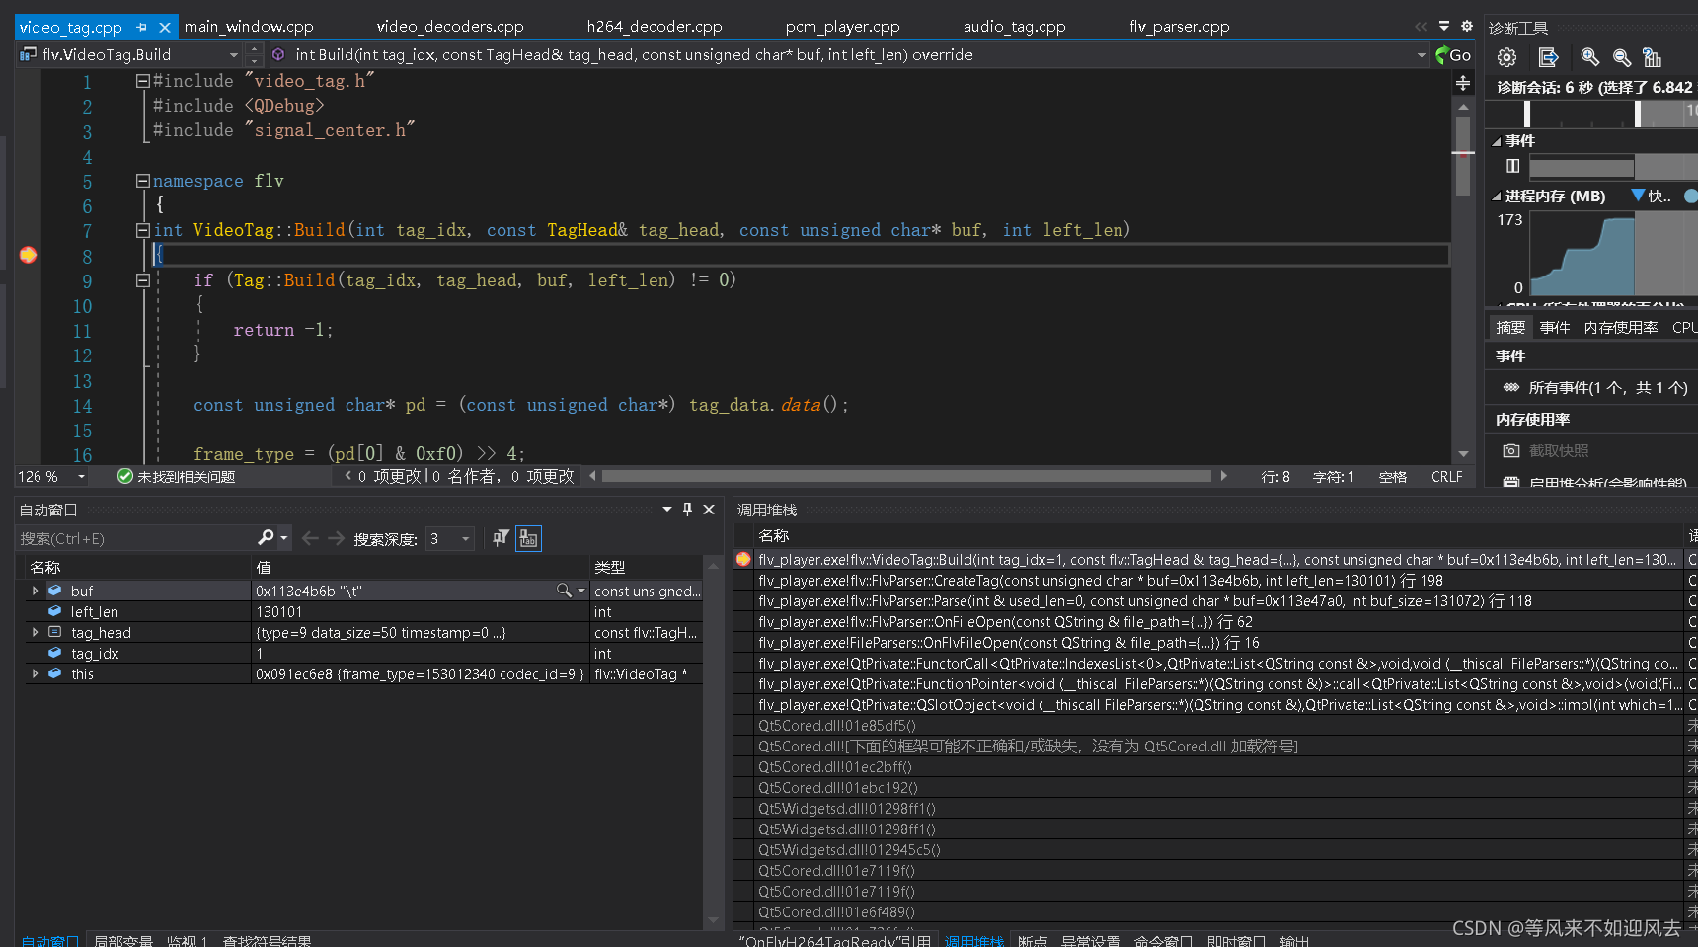
Task: Collapse the if block on line 9
Action: [x=142, y=280]
